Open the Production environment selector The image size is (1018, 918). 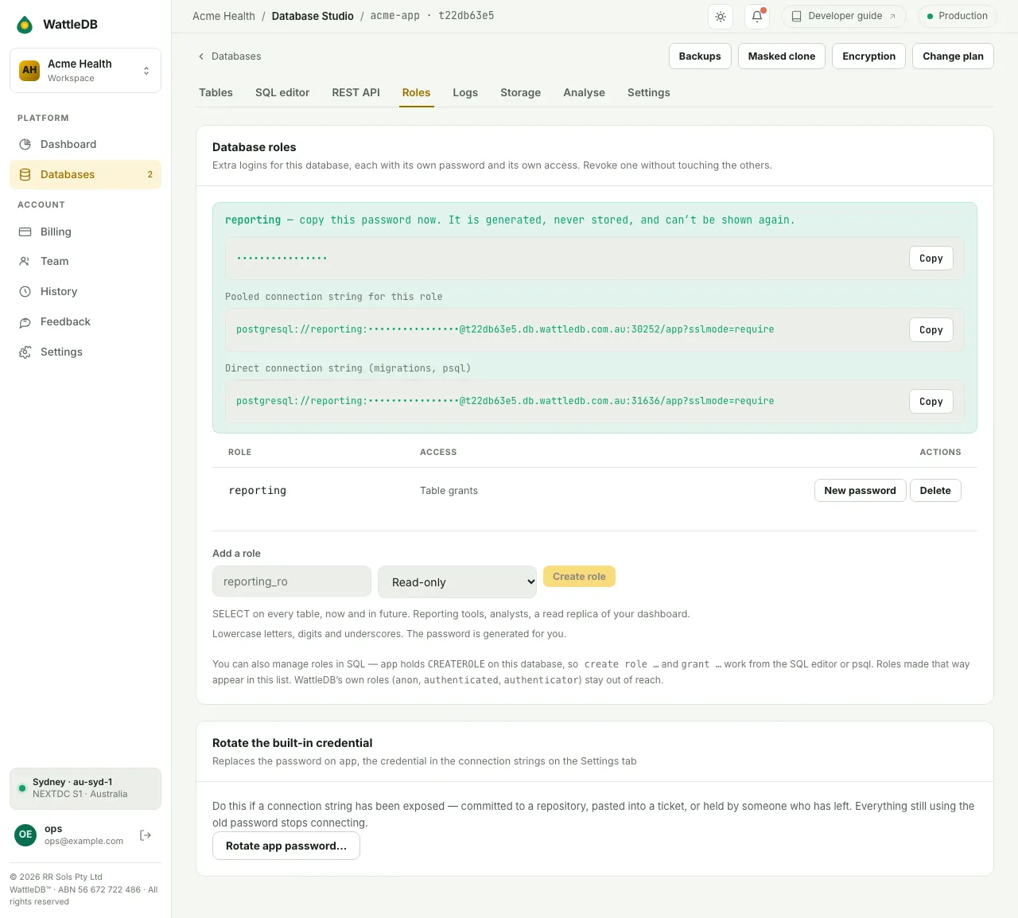click(956, 16)
